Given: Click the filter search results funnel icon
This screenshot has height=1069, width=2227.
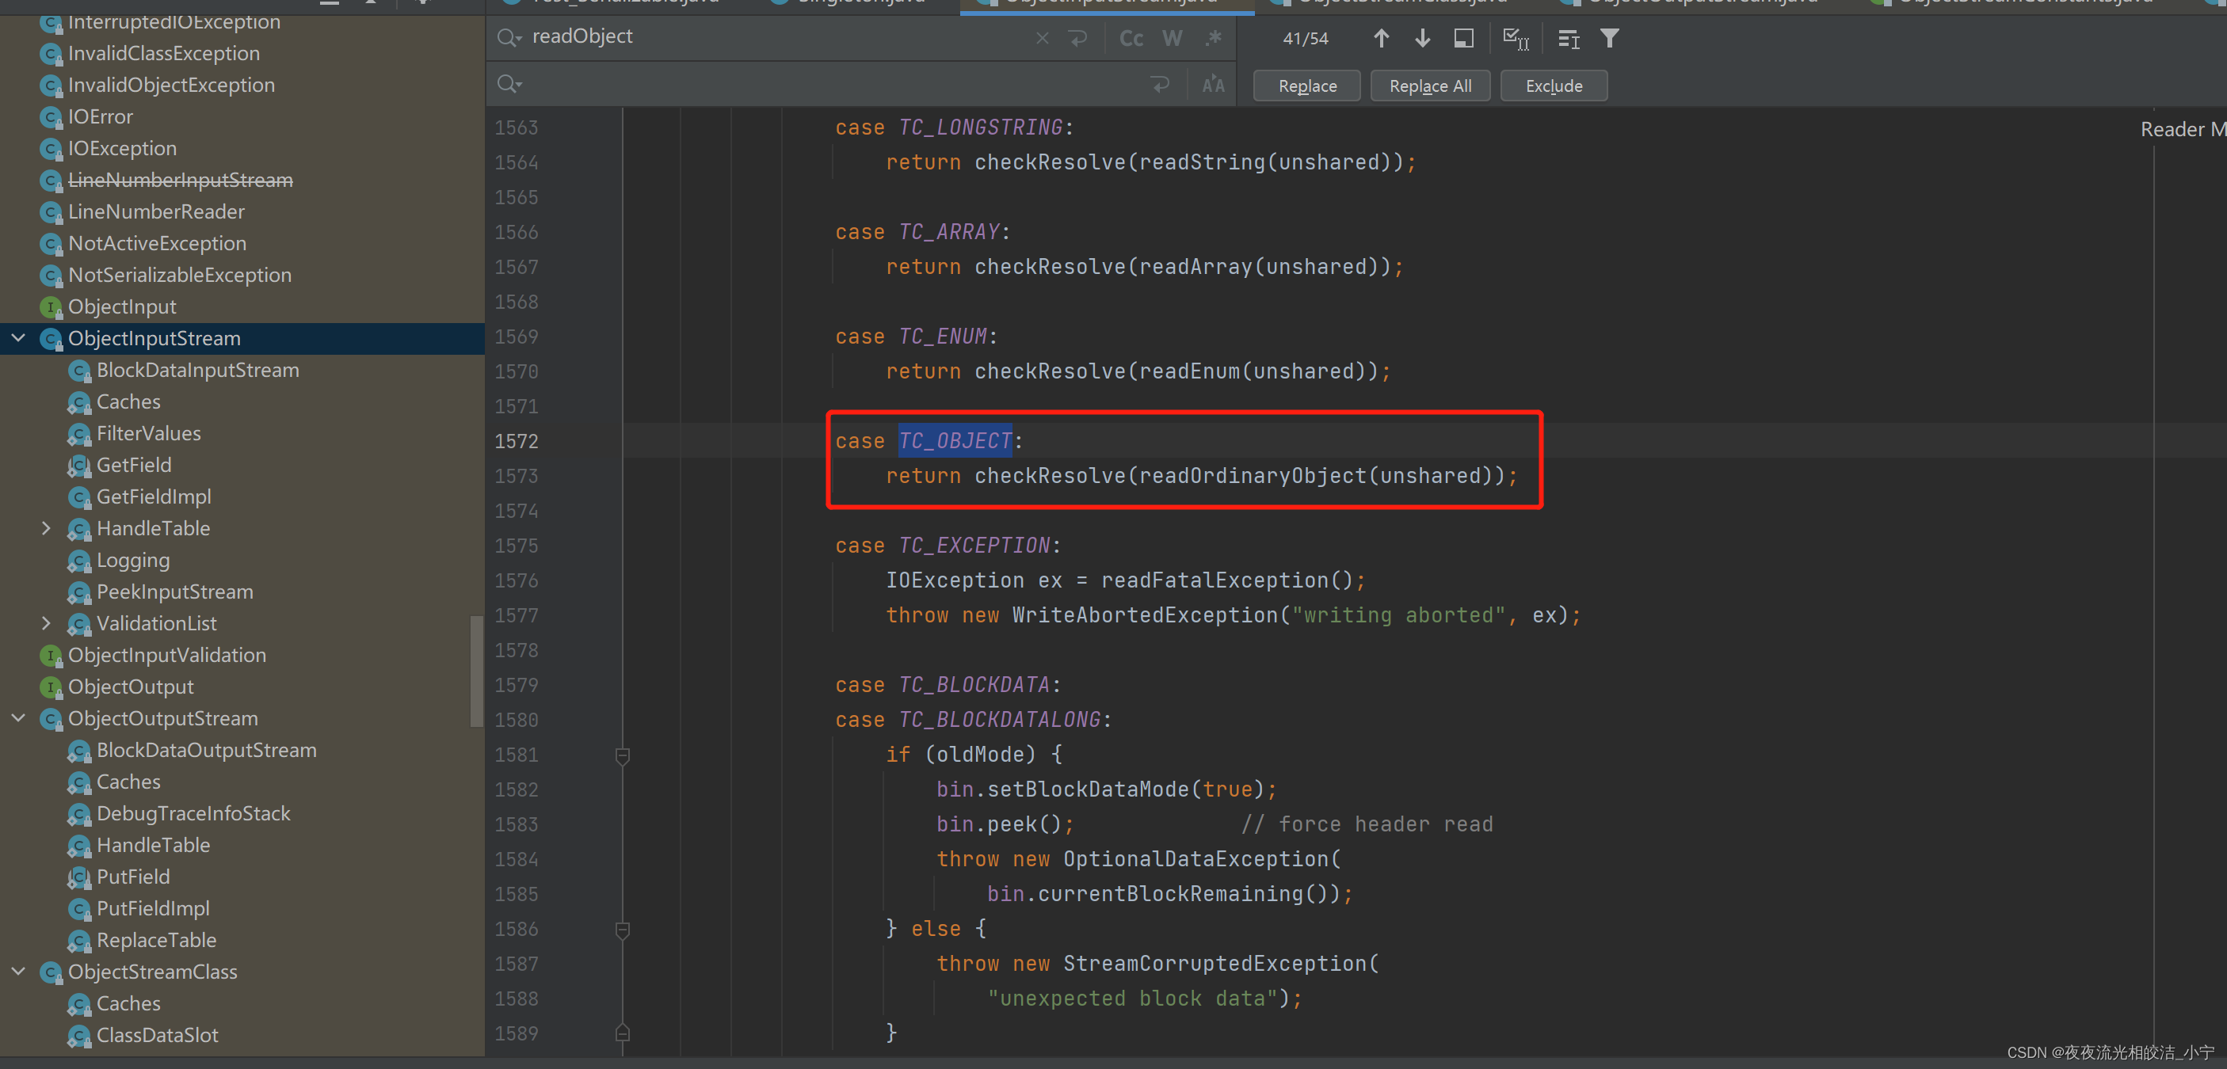Looking at the screenshot, I should pyautogui.click(x=1609, y=38).
